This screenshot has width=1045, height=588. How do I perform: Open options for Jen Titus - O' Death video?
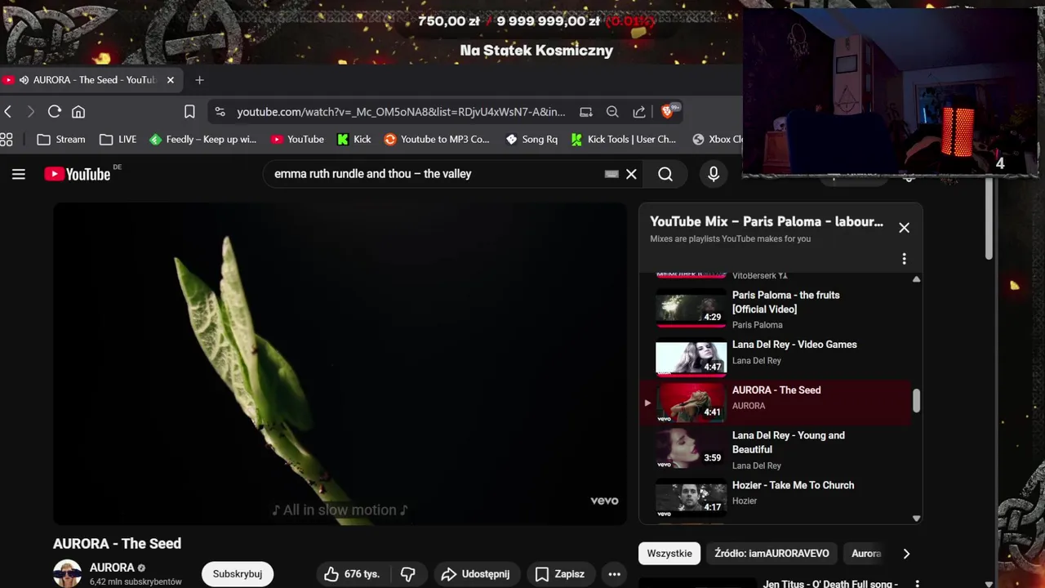917,584
